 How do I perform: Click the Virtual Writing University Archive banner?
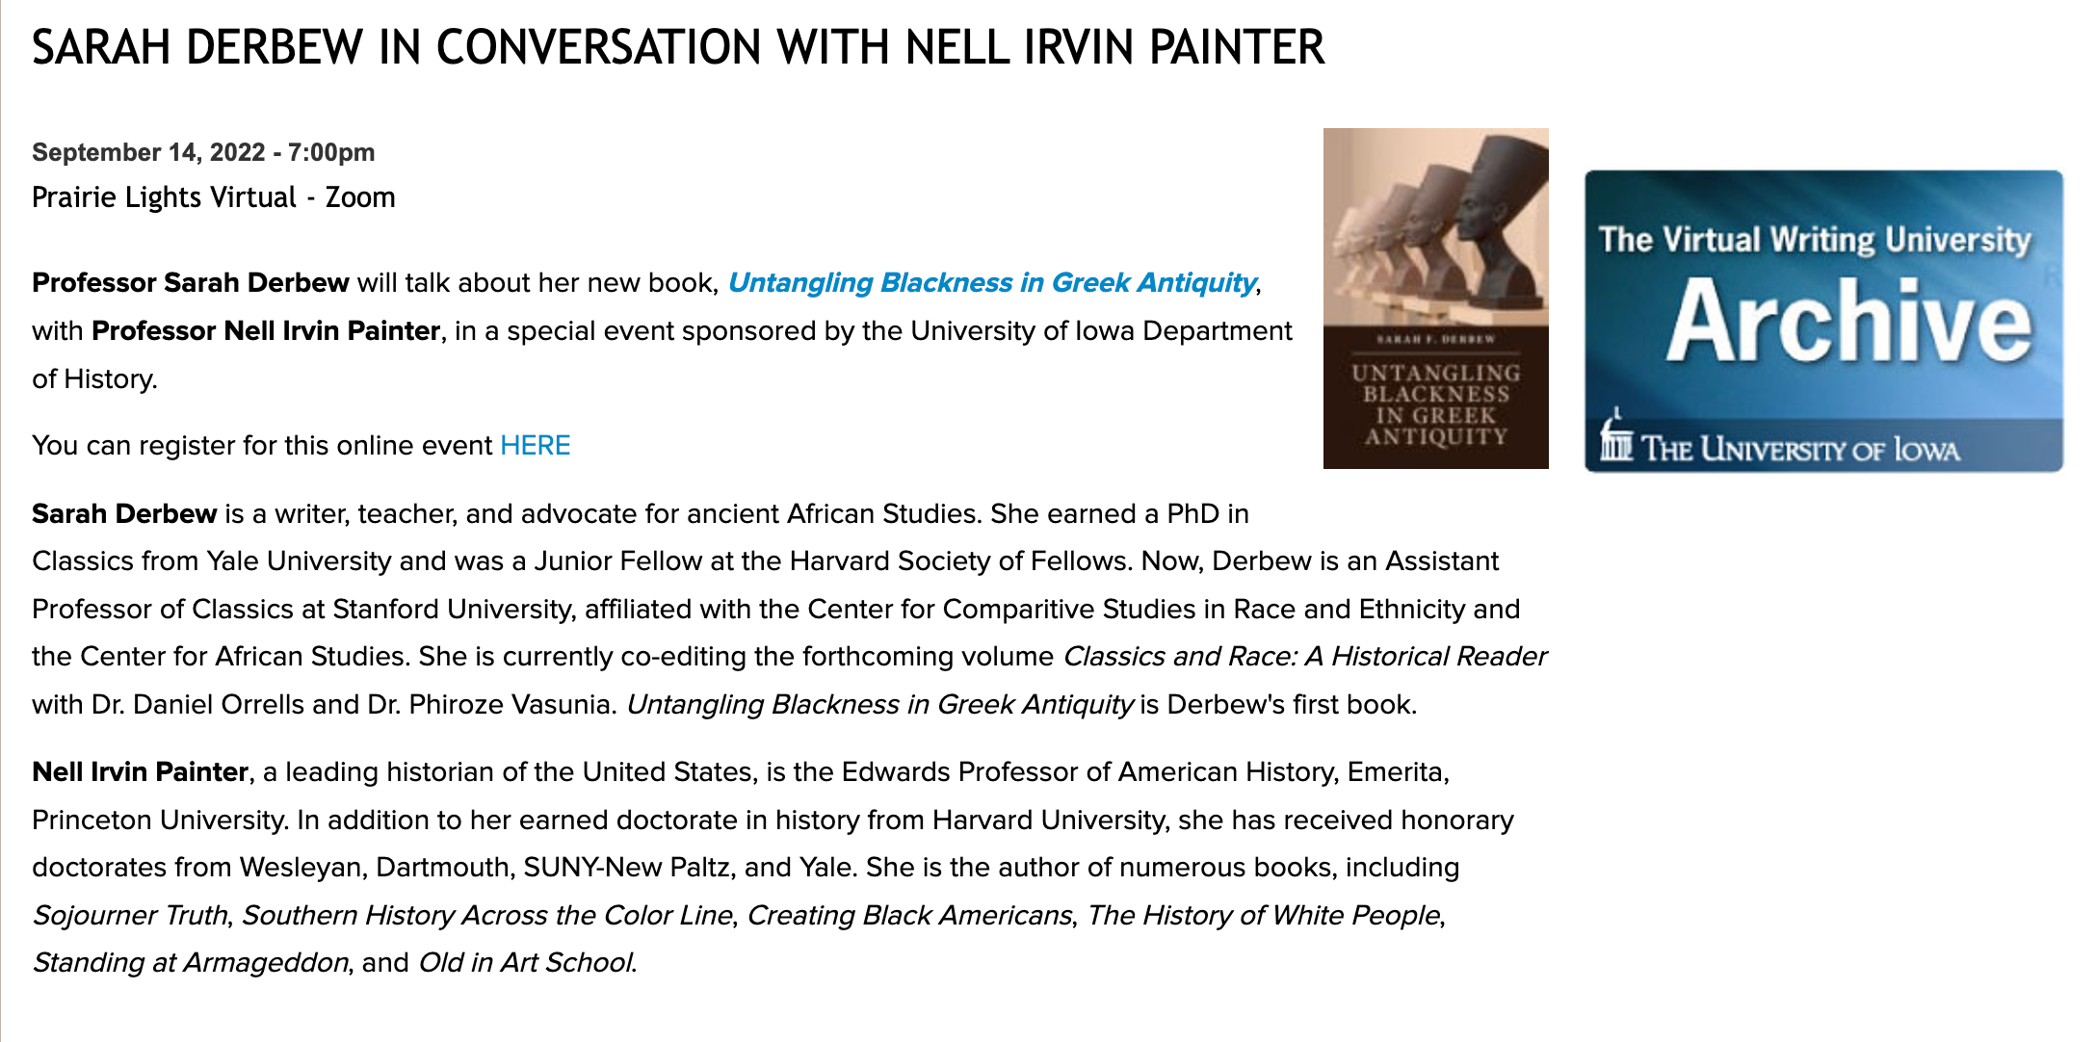coord(1823,321)
